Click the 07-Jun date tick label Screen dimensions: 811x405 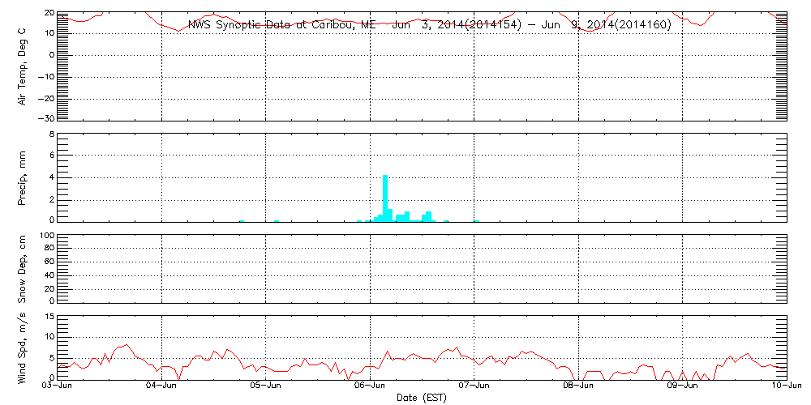point(474,386)
